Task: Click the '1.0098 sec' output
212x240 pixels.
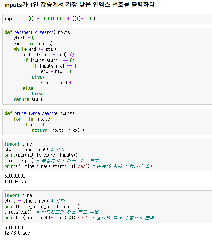Action: [x=16, y=182]
